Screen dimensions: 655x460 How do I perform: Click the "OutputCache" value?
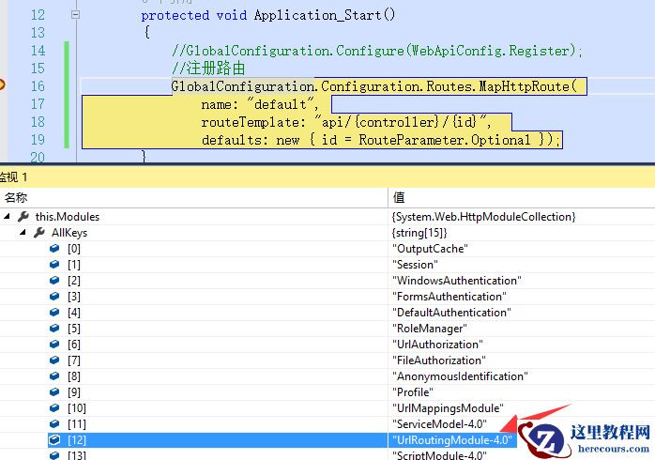coord(430,249)
